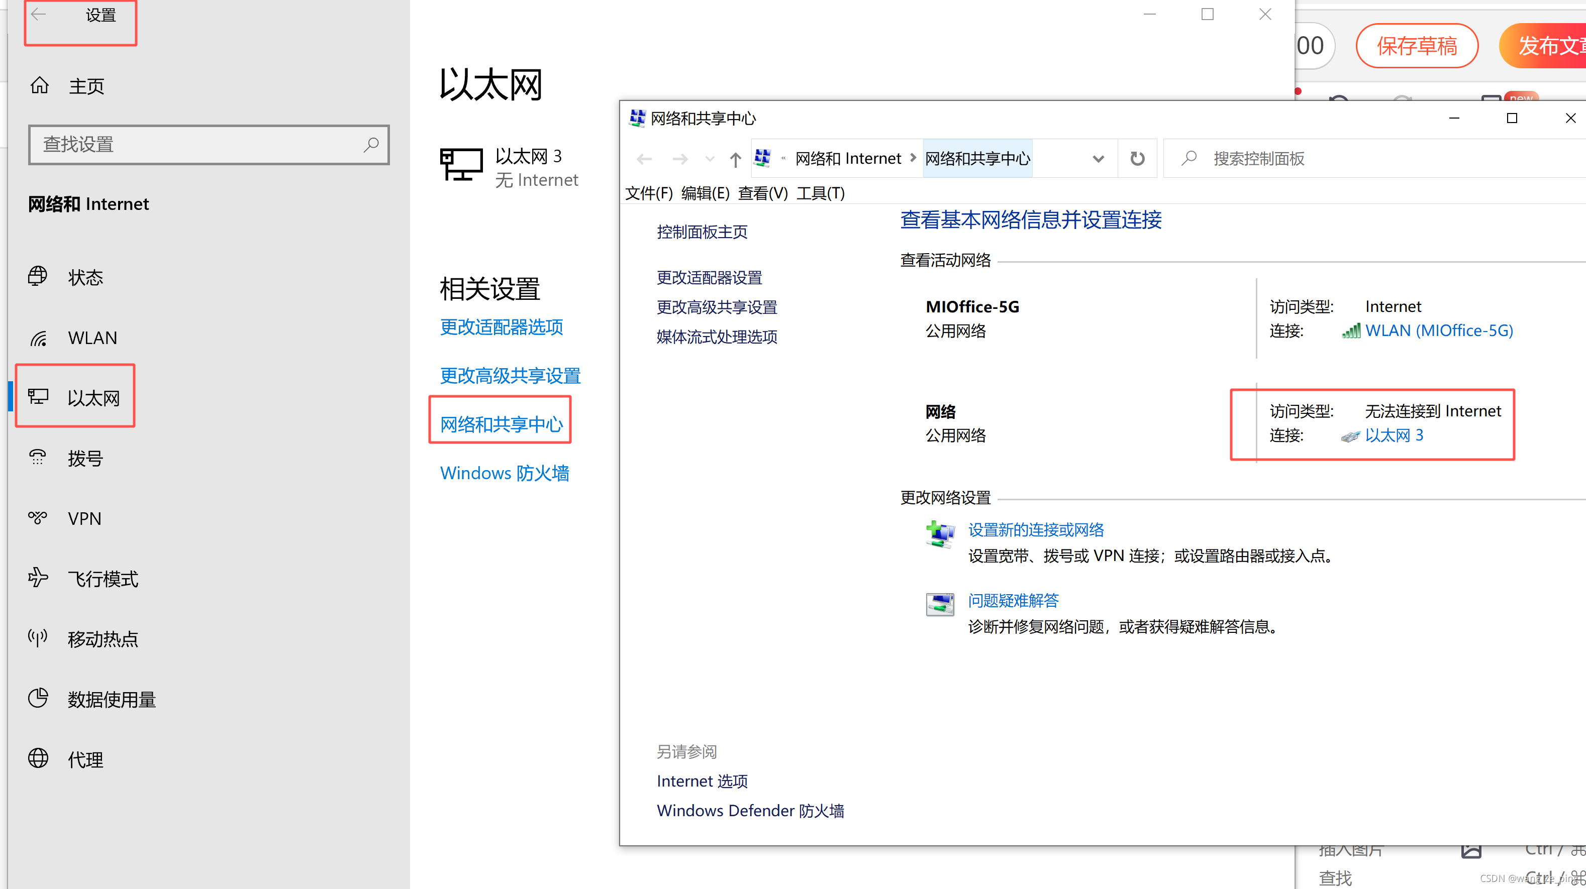Click the refresh button in control panel address bar

click(1137, 159)
